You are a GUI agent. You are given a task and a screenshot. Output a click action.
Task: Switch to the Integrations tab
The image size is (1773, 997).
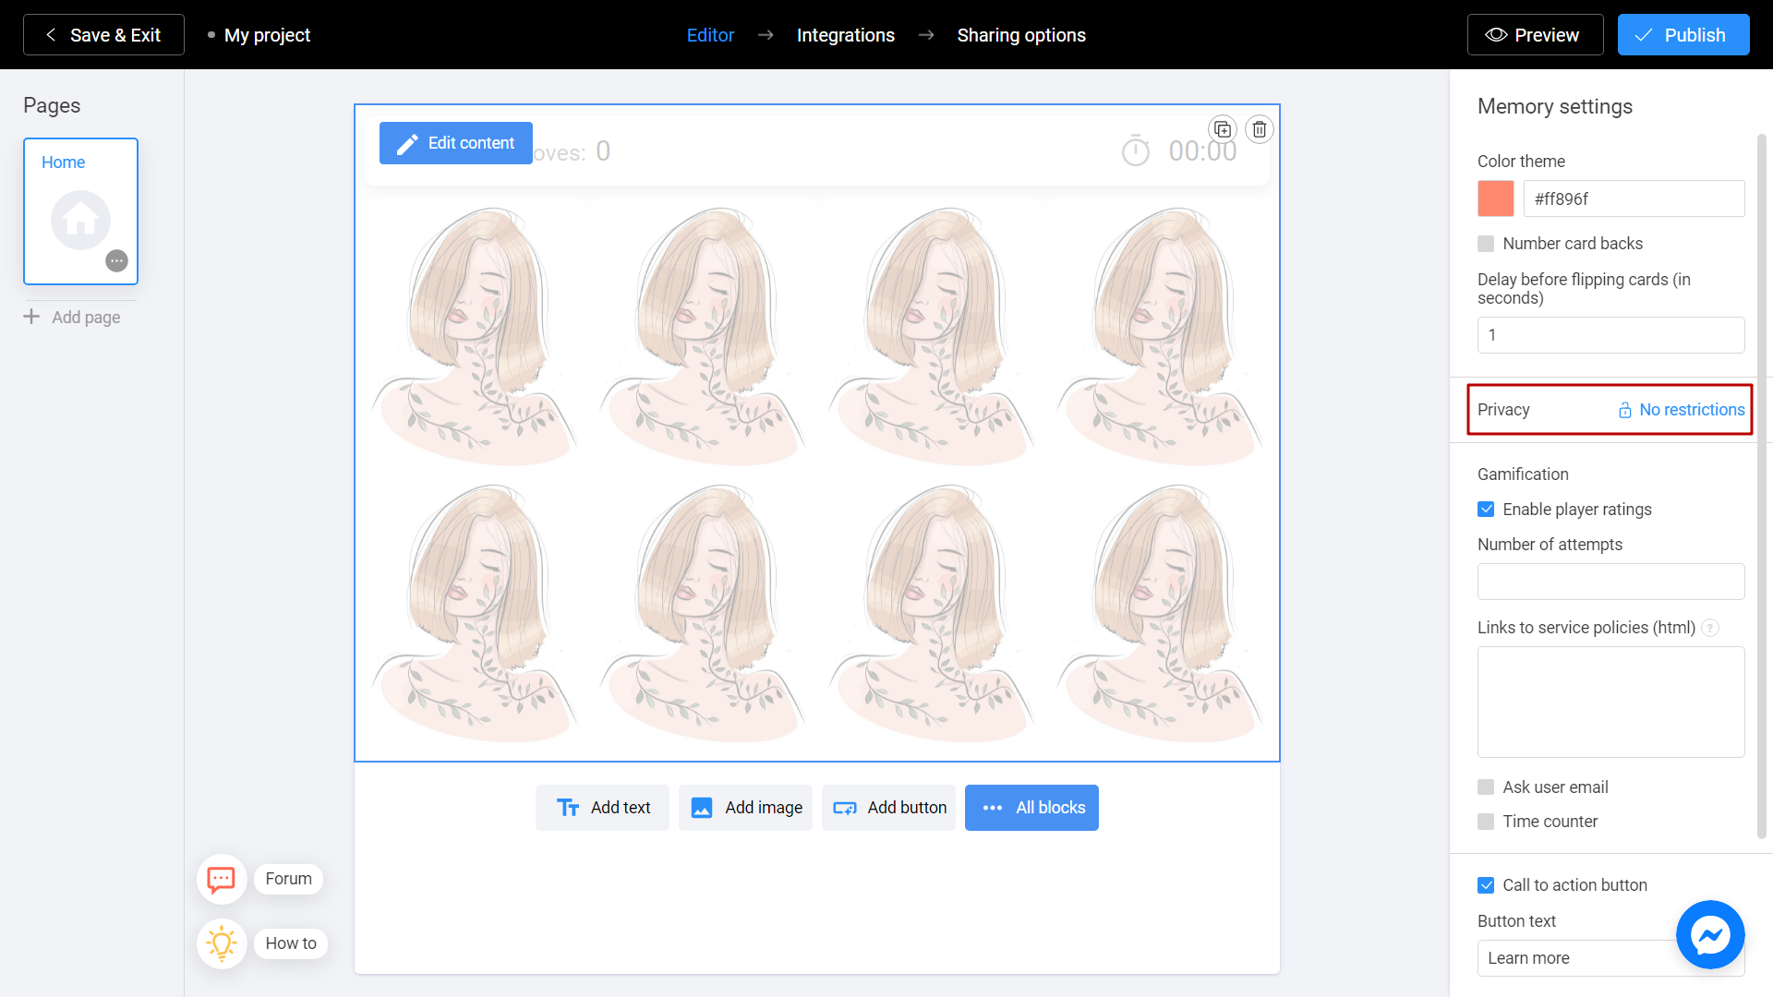845,35
